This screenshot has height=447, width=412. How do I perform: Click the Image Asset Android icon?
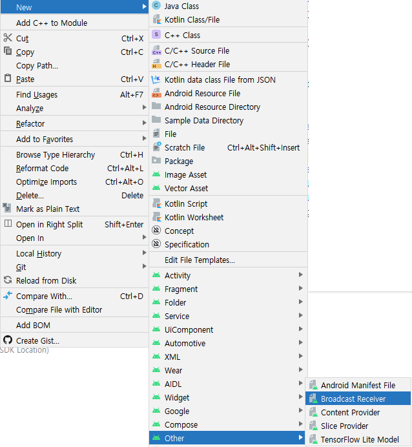click(156, 174)
